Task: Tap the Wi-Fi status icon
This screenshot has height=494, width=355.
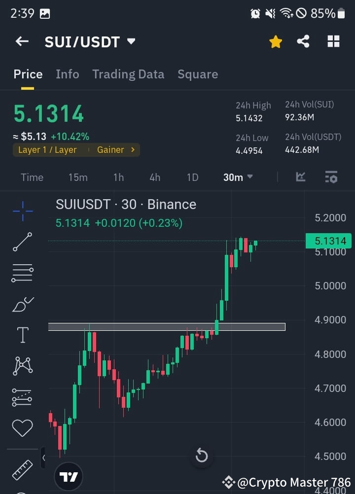Action: [286, 13]
